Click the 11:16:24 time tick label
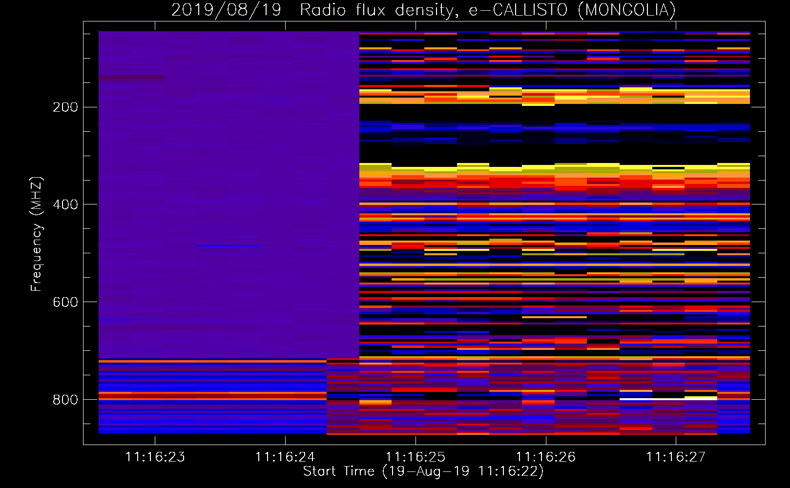Screen dimensions: 790x488 [x=285, y=457]
